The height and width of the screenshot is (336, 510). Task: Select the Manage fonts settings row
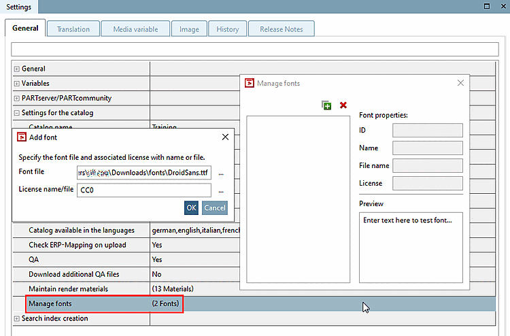pyautogui.click(x=254, y=303)
